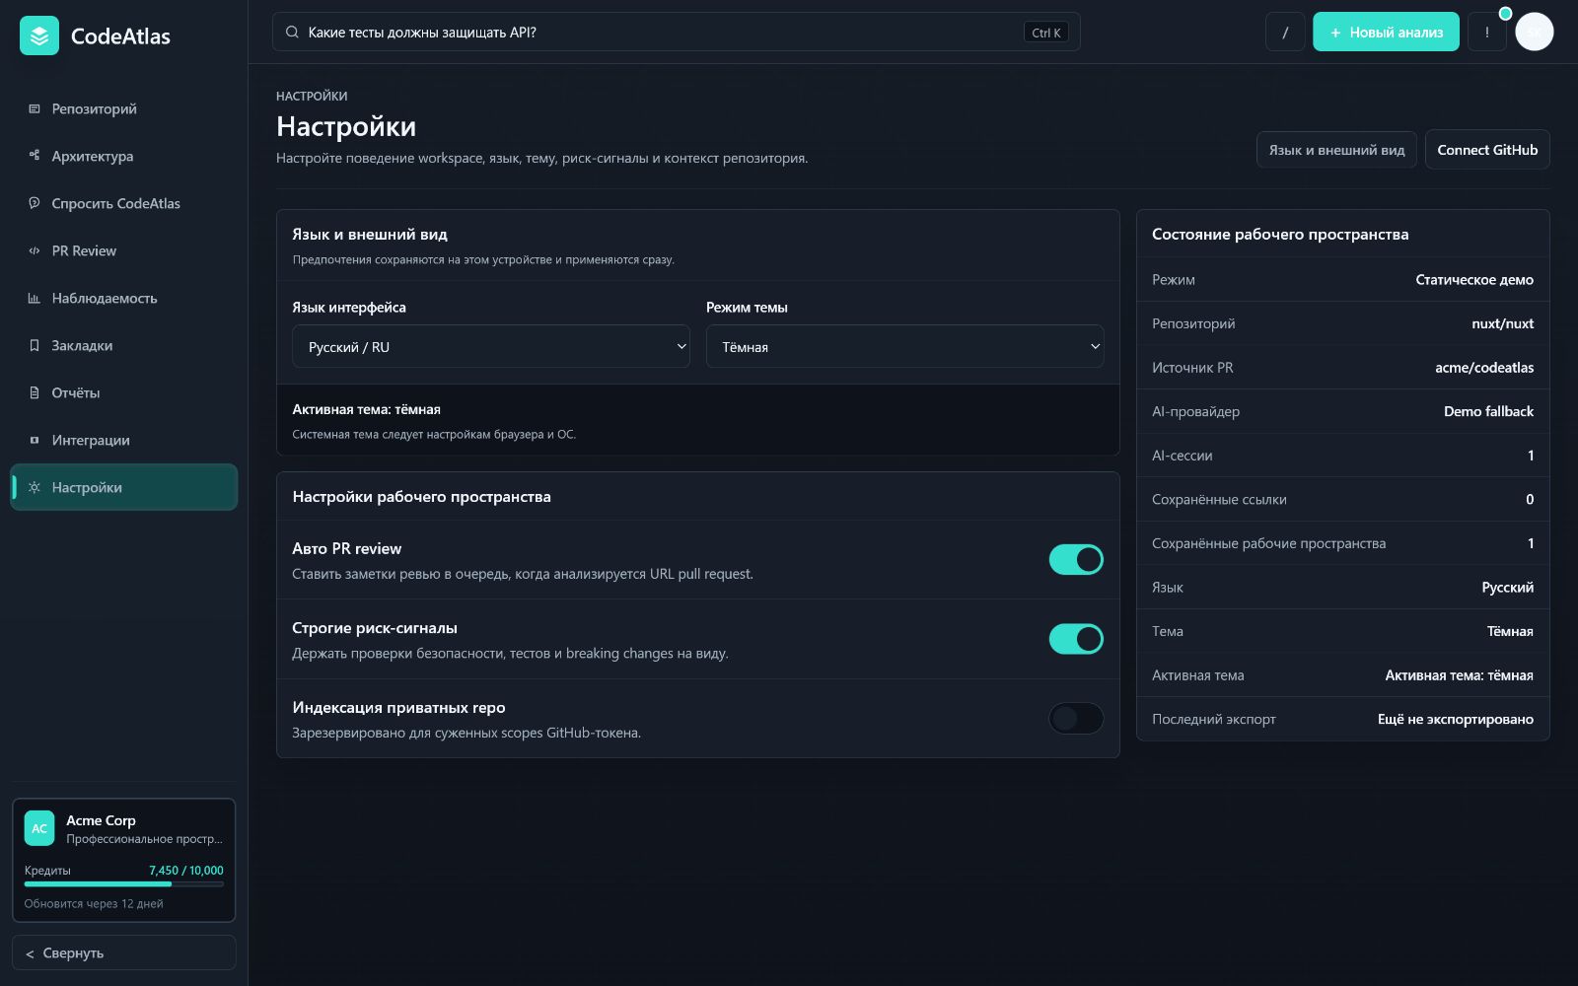Go to Интеграции page
1578x986 pixels.
tap(123, 440)
